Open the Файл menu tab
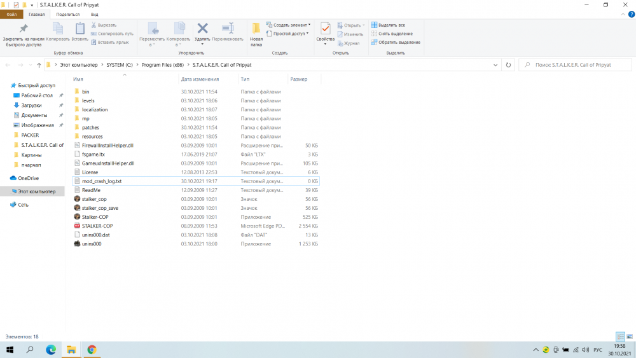This screenshot has height=358, width=636. tap(11, 13)
